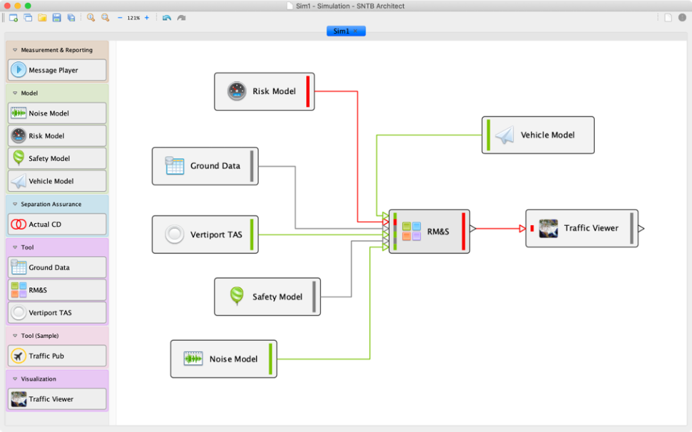The image size is (692, 432).
Task: Click the grey Redo arrow in the toolbar
Action: [x=181, y=18]
